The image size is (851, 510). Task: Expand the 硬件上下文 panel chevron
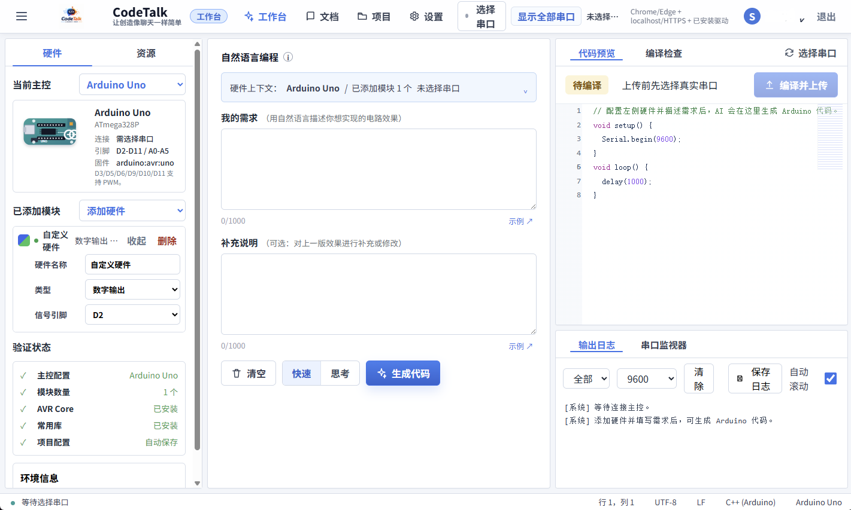click(x=525, y=91)
